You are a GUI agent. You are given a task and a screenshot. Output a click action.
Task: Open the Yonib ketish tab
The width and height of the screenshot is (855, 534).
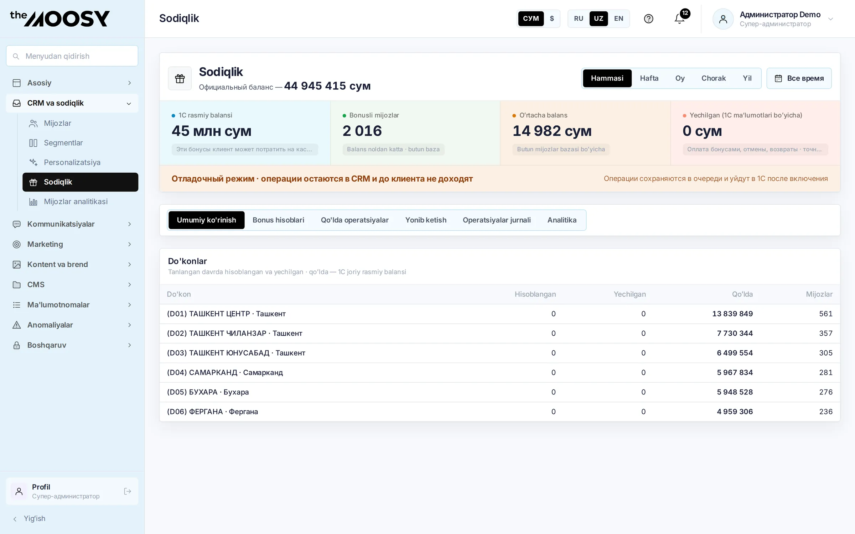[x=426, y=220]
